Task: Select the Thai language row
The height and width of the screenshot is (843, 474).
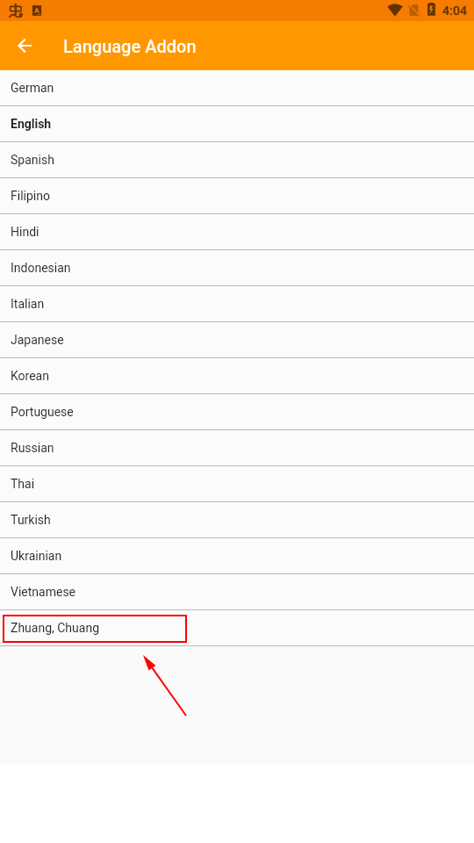Action: click(x=237, y=485)
